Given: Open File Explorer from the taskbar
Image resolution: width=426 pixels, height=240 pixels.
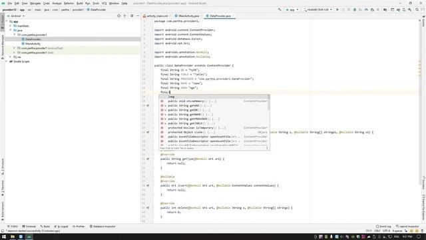Looking at the screenshot, I should pyautogui.click(x=13, y=237).
